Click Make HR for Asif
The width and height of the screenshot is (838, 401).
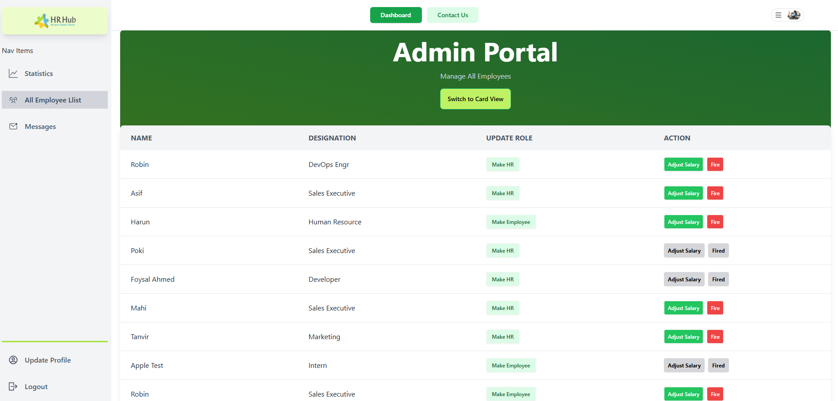pos(503,193)
